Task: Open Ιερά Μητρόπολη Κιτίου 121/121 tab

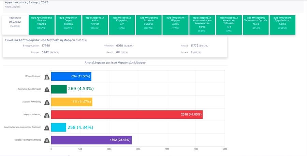Action: [x=95, y=25]
